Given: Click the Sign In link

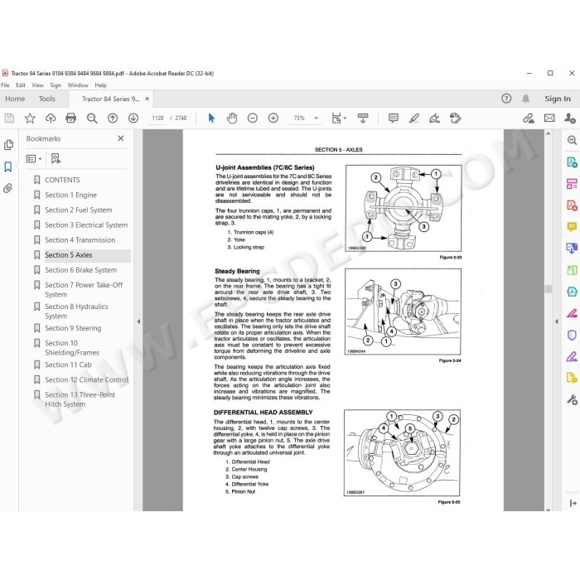Looking at the screenshot, I should point(557,99).
